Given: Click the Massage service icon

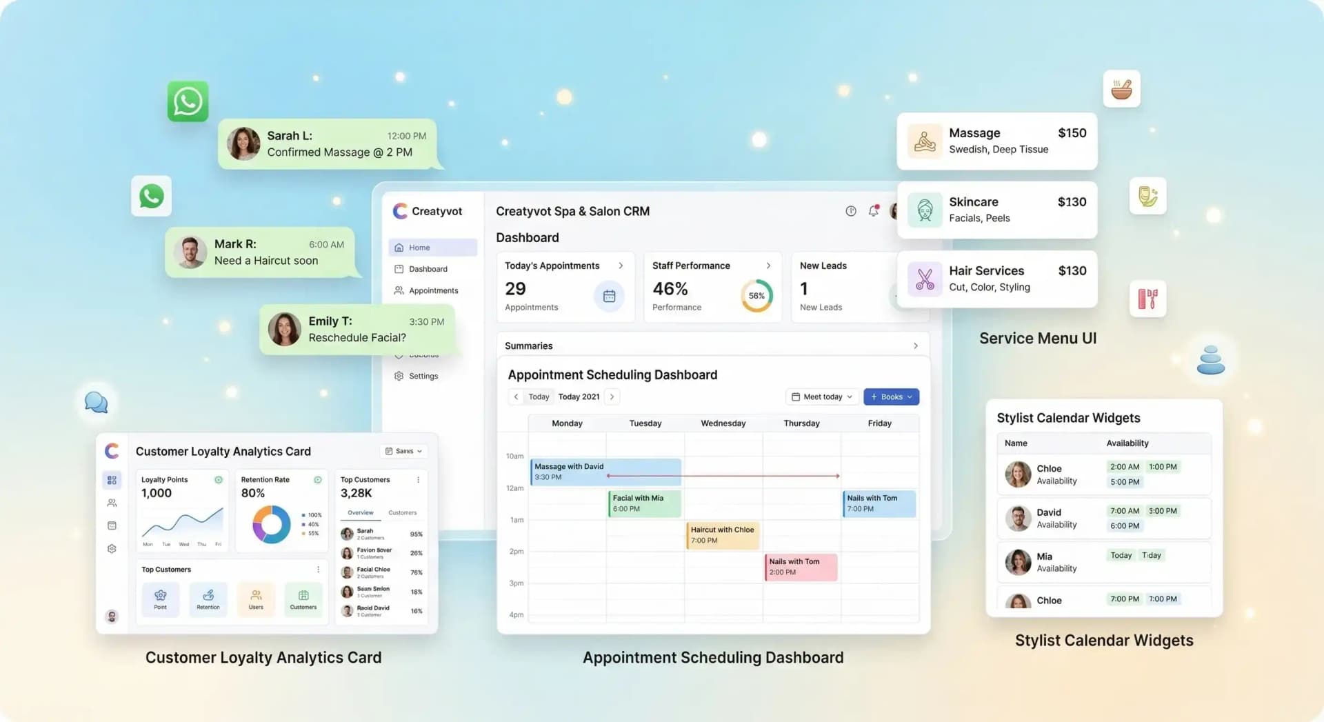Looking at the screenshot, I should pos(925,141).
